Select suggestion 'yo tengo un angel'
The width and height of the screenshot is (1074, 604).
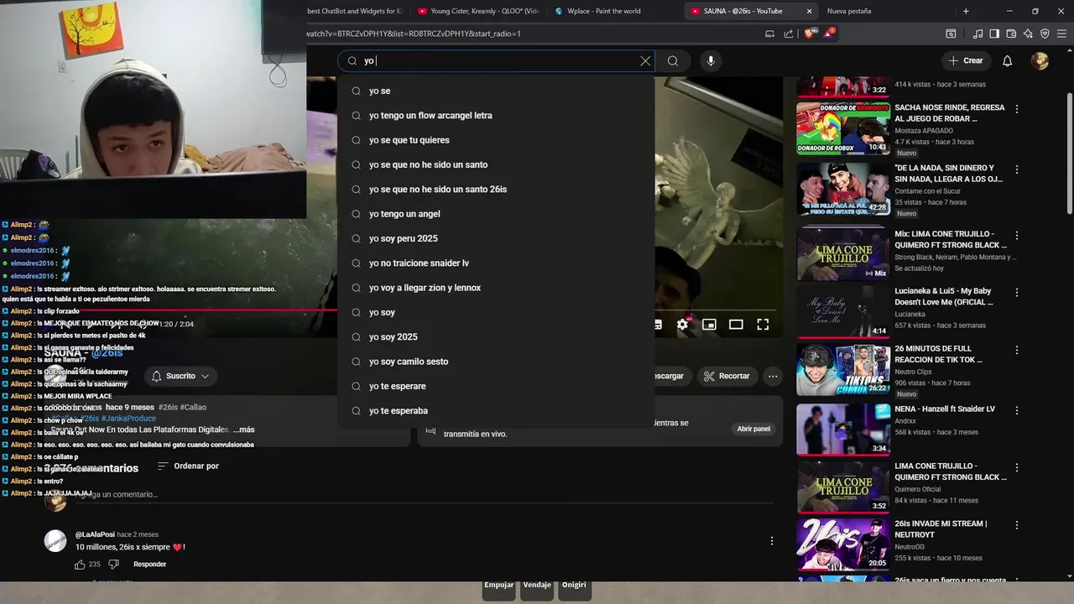tap(496, 214)
